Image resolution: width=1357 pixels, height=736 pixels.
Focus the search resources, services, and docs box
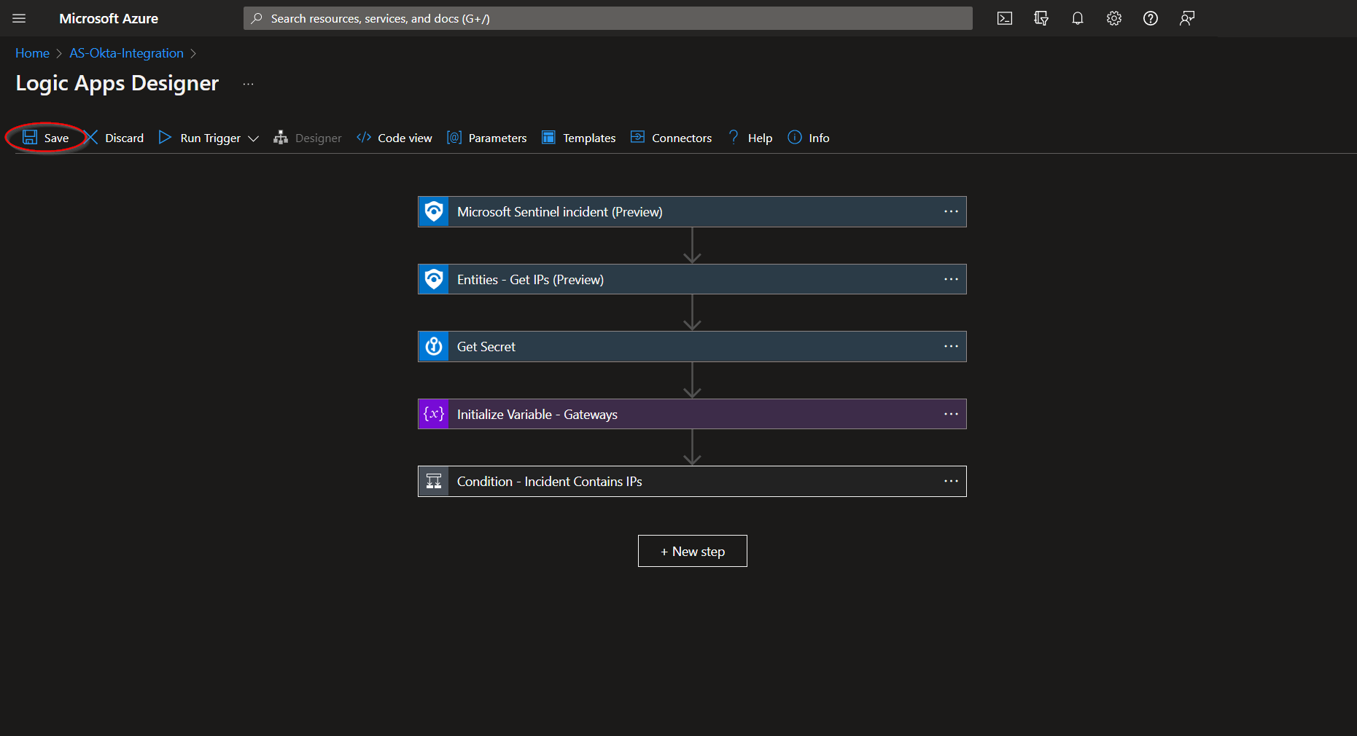pos(607,18)
